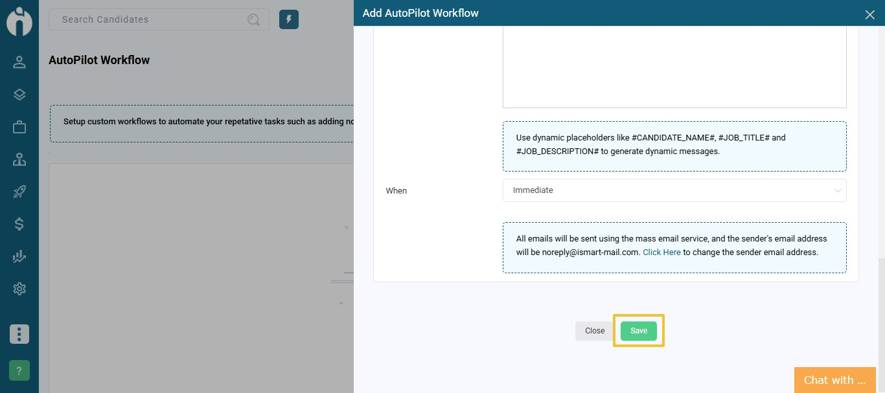Click the stacked layers icon in sidebar
This screenshot has height=393, width=885.
[x=19, y=95]
